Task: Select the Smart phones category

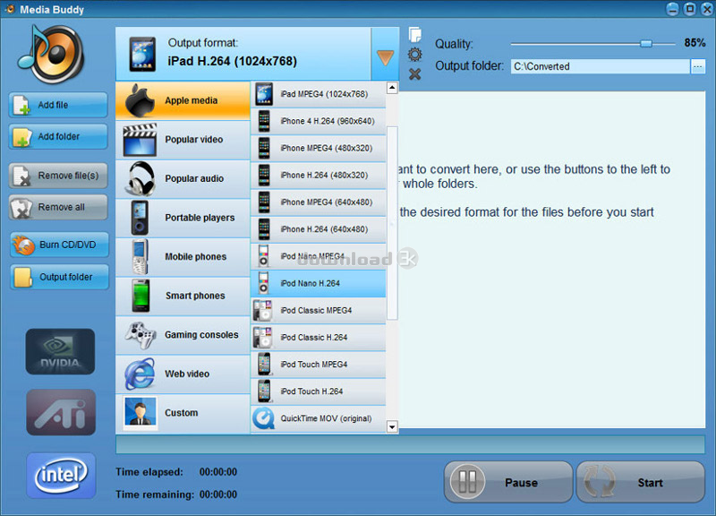Action: (183, 296)
